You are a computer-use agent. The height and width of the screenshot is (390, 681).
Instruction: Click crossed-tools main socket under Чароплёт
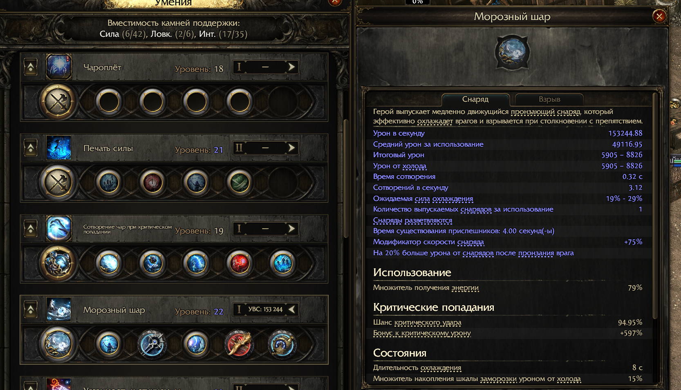click(x=58, y=102)
